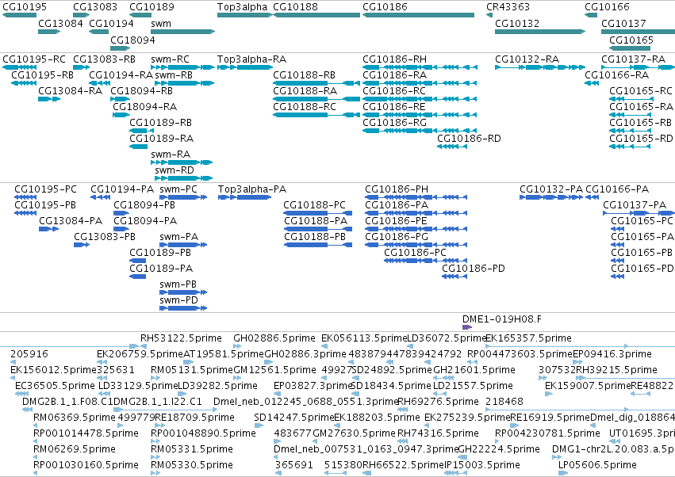
Task: Select transcript CG10188-RB
Action: (x=305, y=74)
